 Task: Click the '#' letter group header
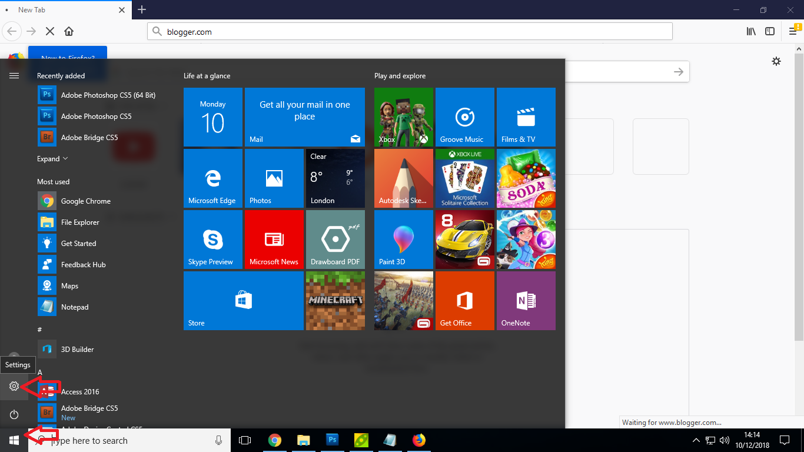39,330
